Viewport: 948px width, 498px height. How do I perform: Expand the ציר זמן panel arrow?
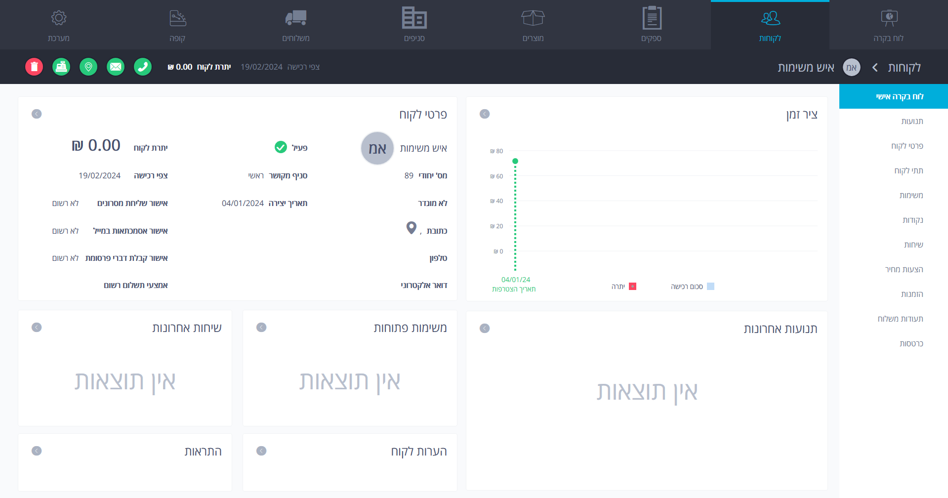(485, 114)
